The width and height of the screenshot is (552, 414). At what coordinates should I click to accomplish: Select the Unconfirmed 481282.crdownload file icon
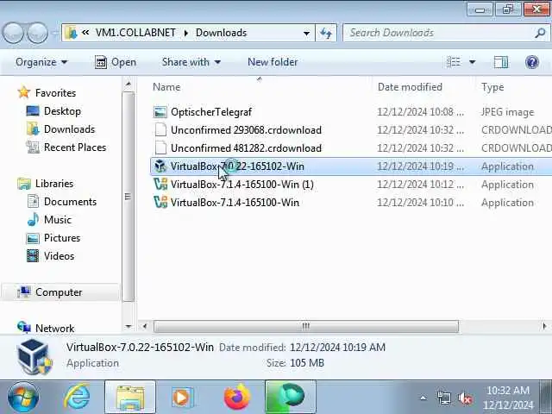[x=160, y=147]
